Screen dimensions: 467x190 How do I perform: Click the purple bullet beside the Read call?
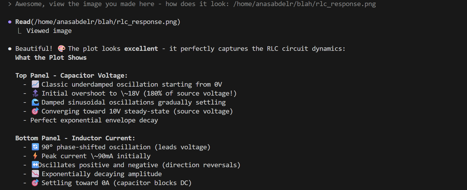(10, 22)
